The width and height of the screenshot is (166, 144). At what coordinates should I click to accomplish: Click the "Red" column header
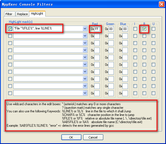95,24
